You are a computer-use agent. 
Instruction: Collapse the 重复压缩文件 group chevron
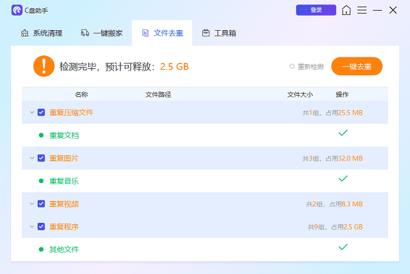coord(31,112)
